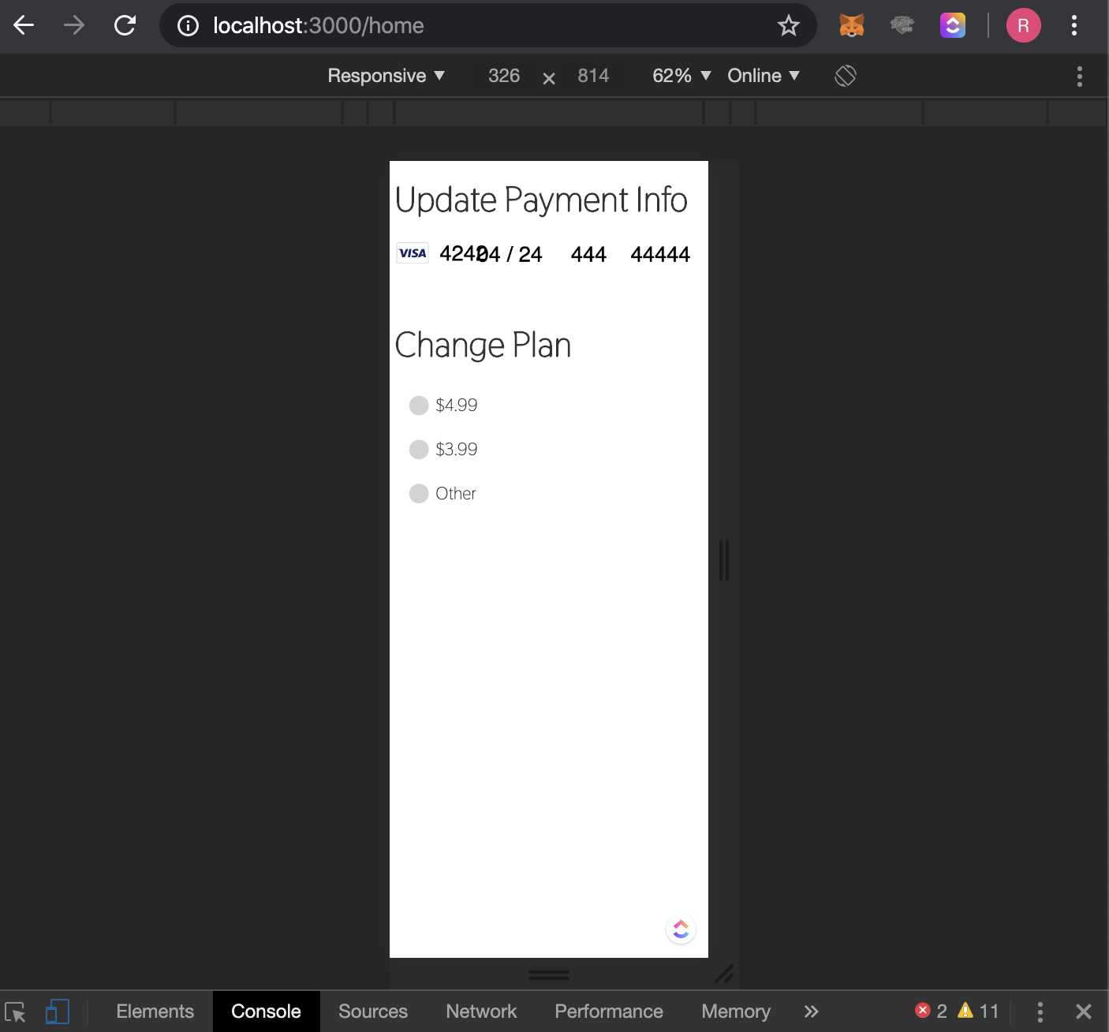Screen dimensions: 1109x1032
Task: Bookmark page with the star icon
Action: pyautogui.click(x=788, y=26)
